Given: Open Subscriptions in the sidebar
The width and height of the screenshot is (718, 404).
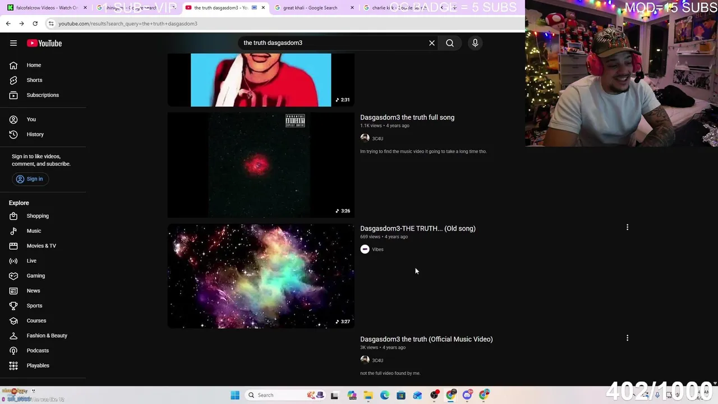Looking at the screenshot, I should 43,95.
